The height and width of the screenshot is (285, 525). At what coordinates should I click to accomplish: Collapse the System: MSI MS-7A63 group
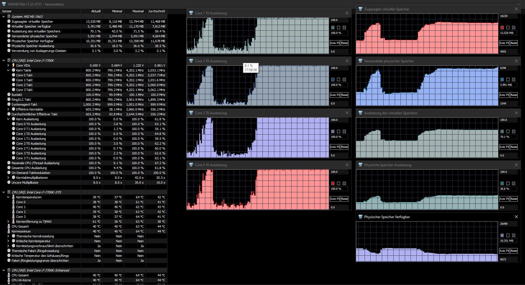coord(4,17)
